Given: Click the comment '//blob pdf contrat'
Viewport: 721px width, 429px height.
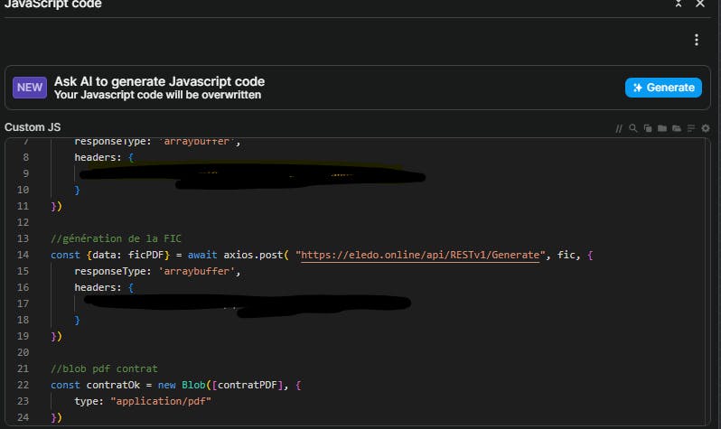Looking at the screenshot, I should [104, 368].
